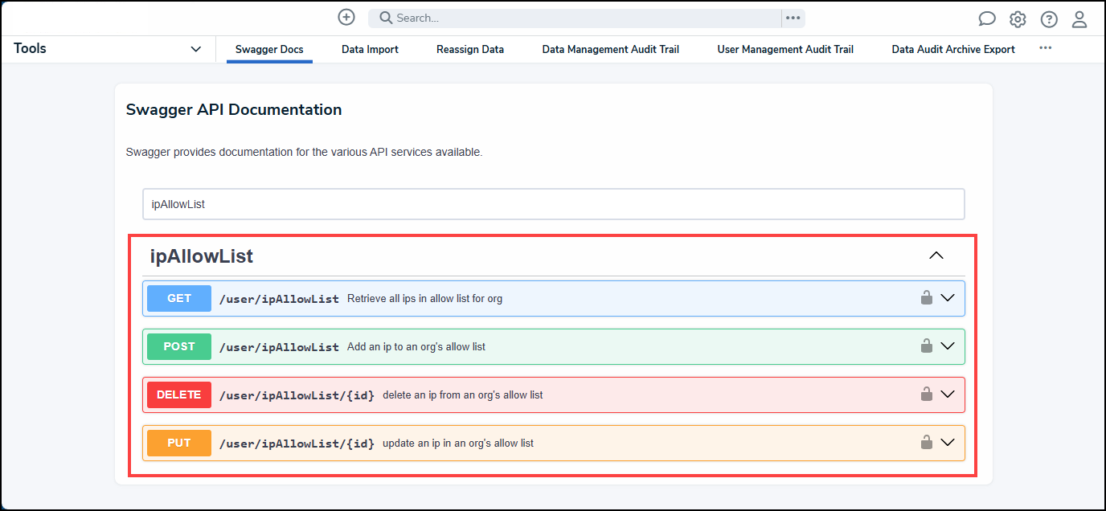The image size is (1106, 511).
Task: Expand the DELETE ipAllowList endpoint chevron
Action: pyautogui.click(x=948, y=394)
